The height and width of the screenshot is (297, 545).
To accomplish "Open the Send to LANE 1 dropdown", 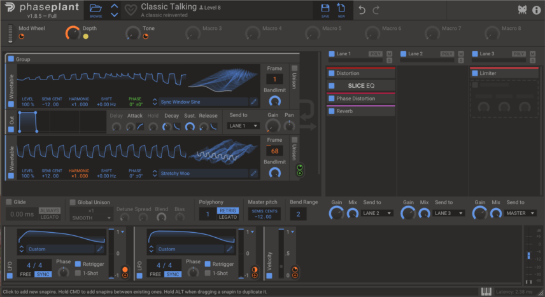I will 243,126.
